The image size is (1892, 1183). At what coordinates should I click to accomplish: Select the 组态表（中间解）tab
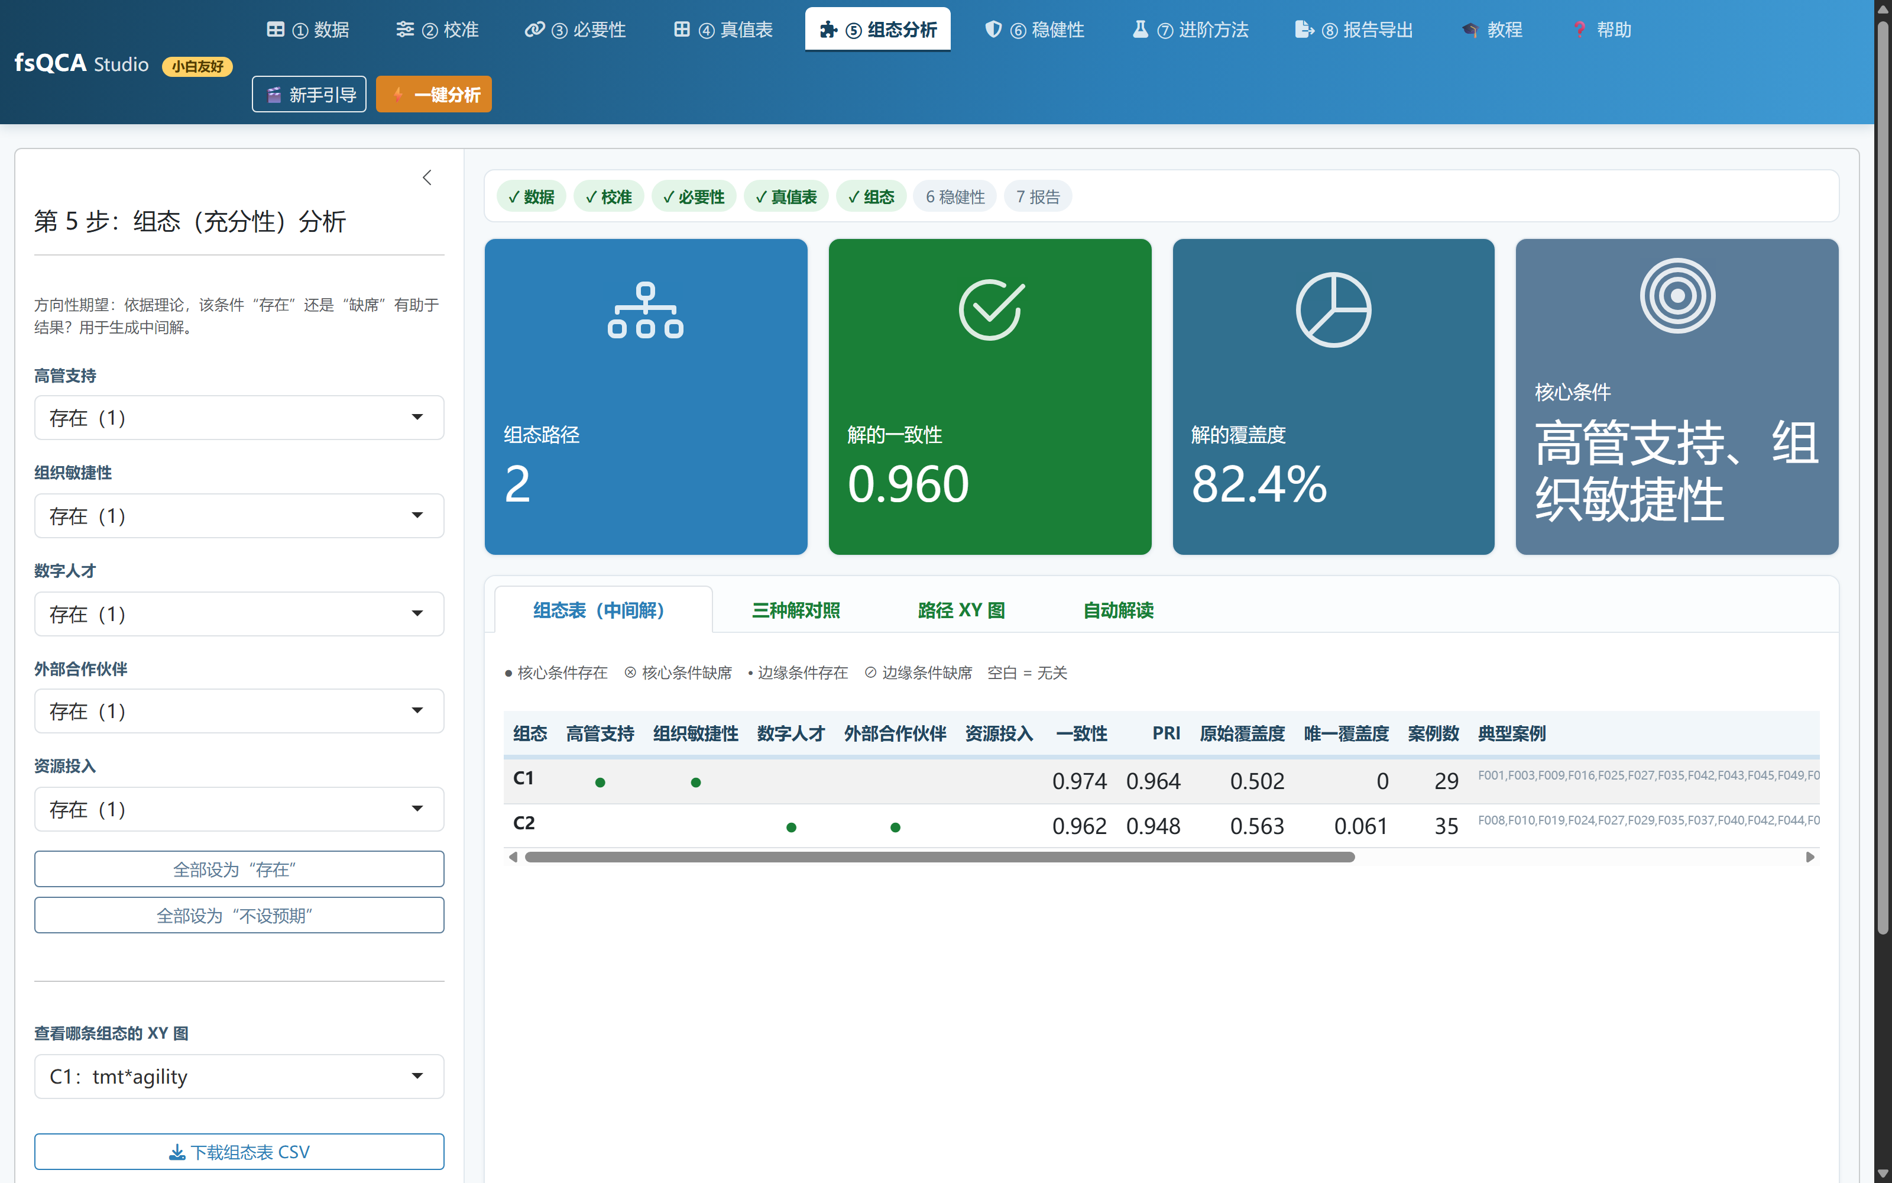[603, 610]
